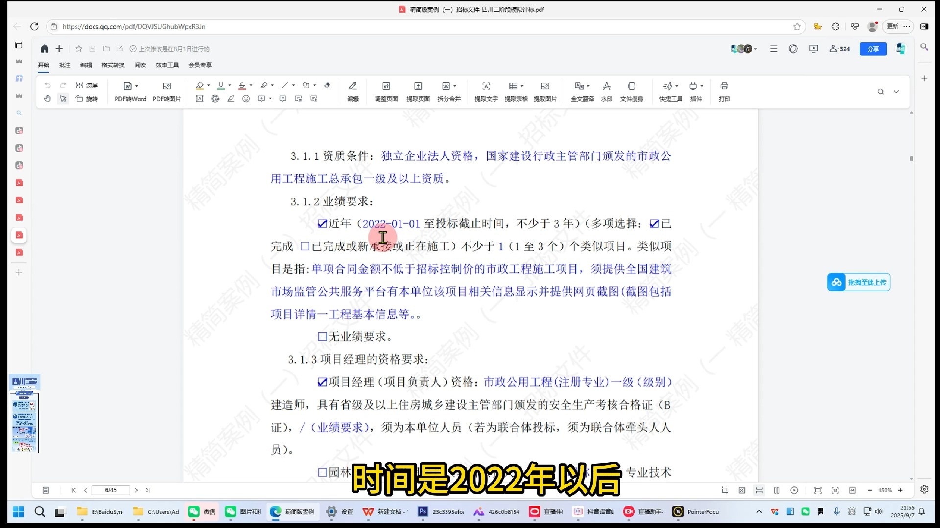Expand the 提取表格 dropdown arrow
This screenshot has width=940, height=528.
(522, 86)
